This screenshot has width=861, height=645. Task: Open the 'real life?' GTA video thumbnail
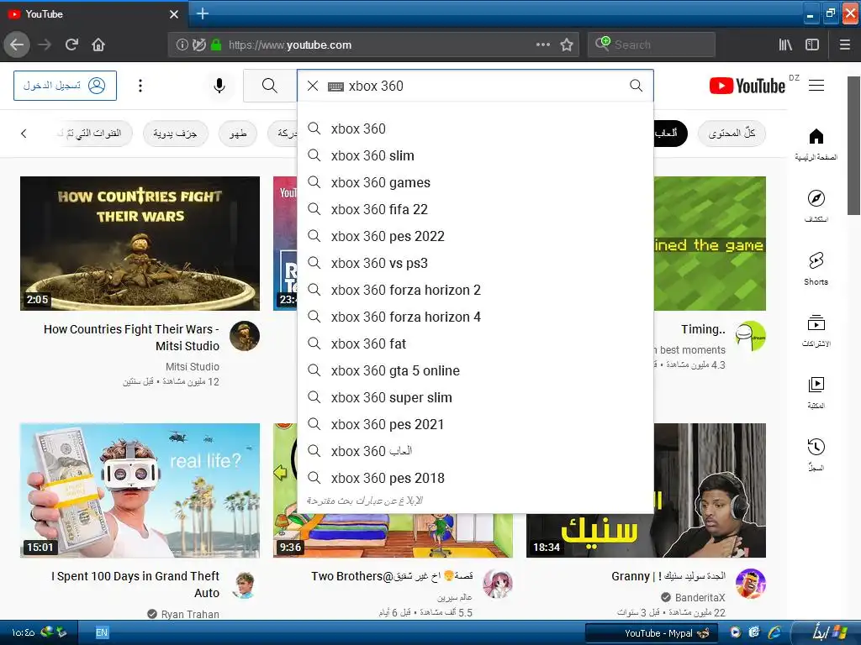140,490
